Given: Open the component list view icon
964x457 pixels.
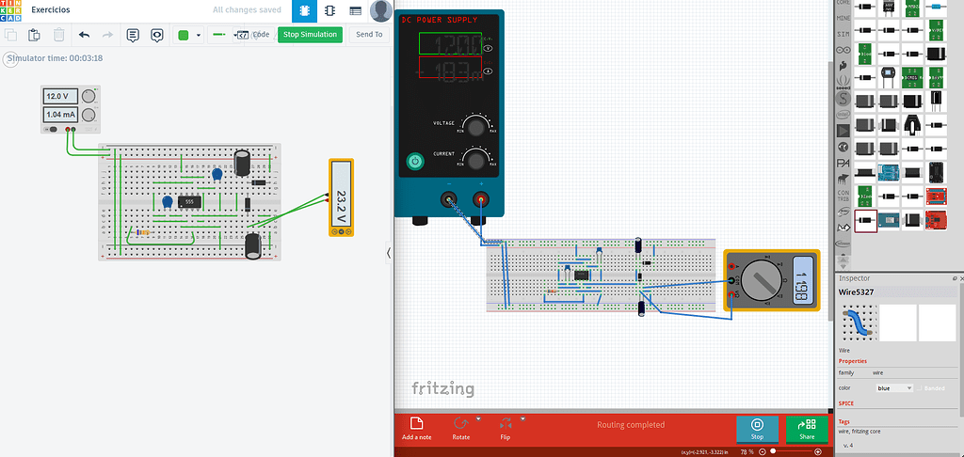Looking at the screenshot, I should [x=355, y=11].
